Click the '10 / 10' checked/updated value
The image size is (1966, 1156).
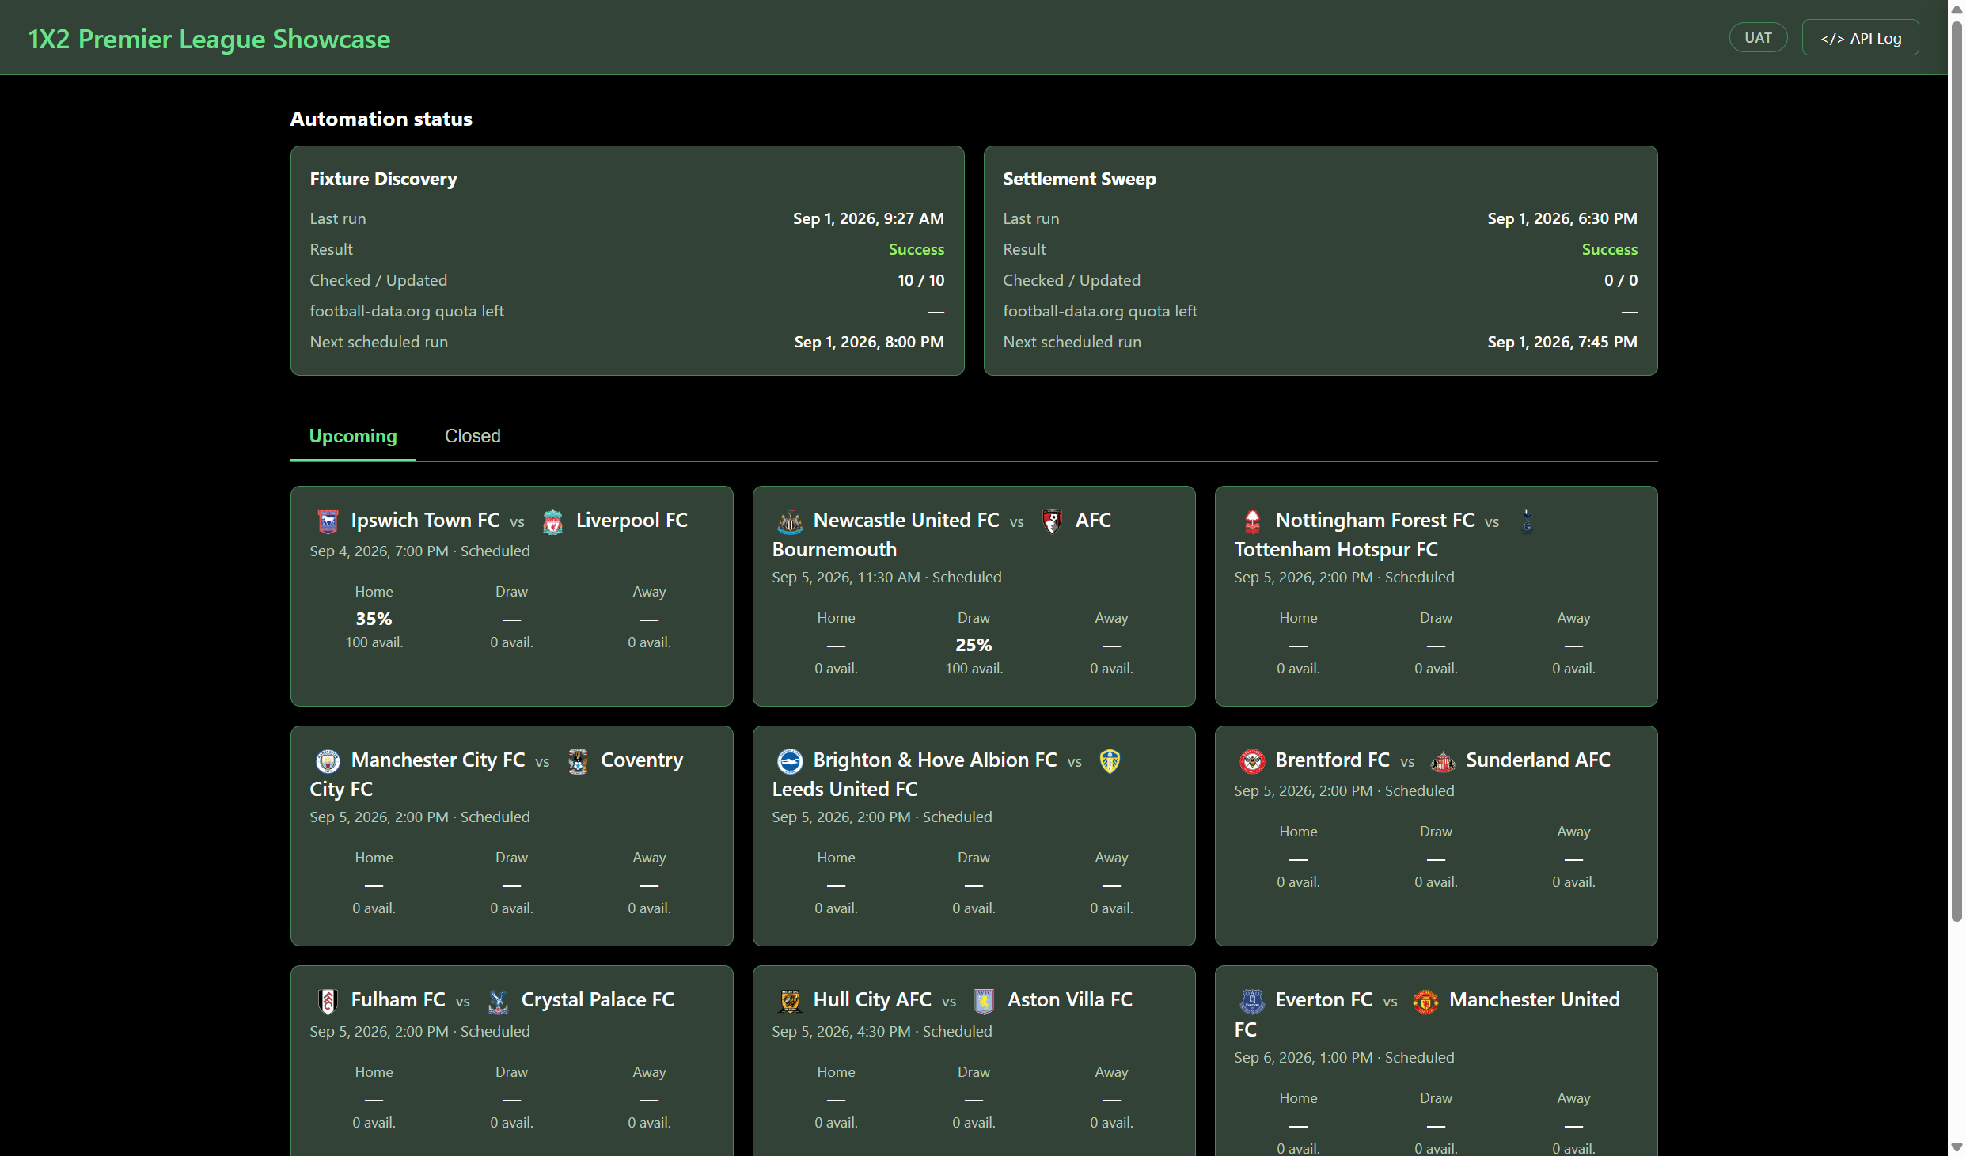921,280
